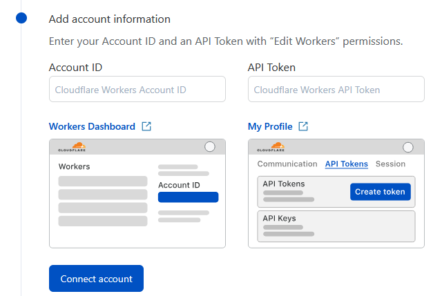Click profile circle in My Profile illustration
This screenshot has height=296, width=442.
pyautogui.click(x=408, y=147)
